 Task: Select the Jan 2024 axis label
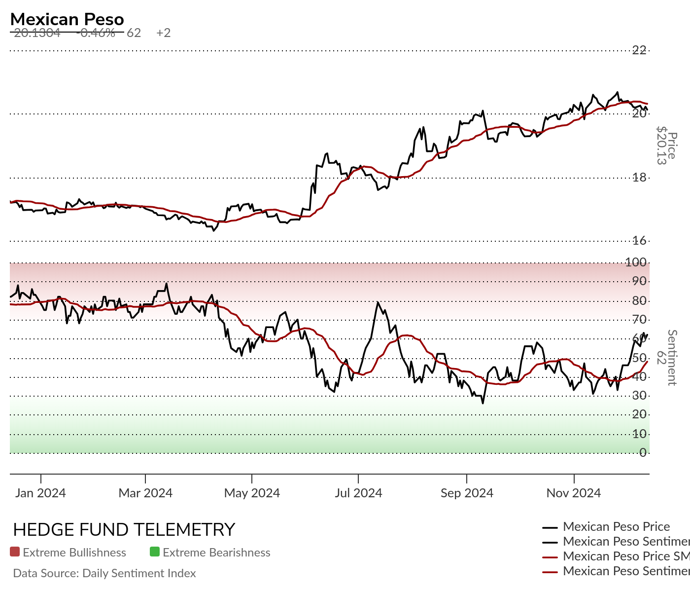tap(40, 493)
